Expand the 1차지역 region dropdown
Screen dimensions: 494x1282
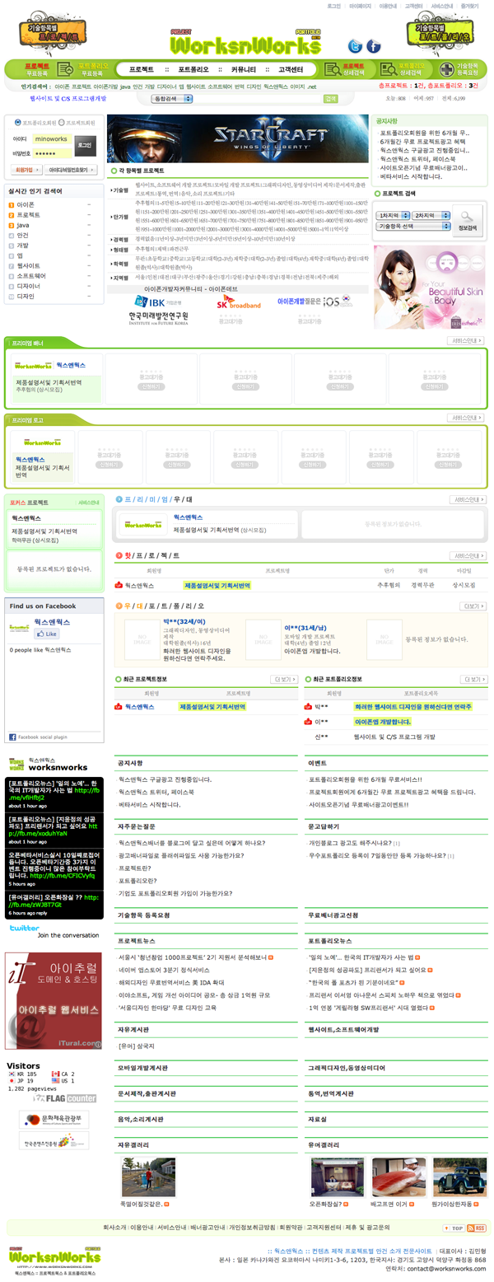point(394,215)
